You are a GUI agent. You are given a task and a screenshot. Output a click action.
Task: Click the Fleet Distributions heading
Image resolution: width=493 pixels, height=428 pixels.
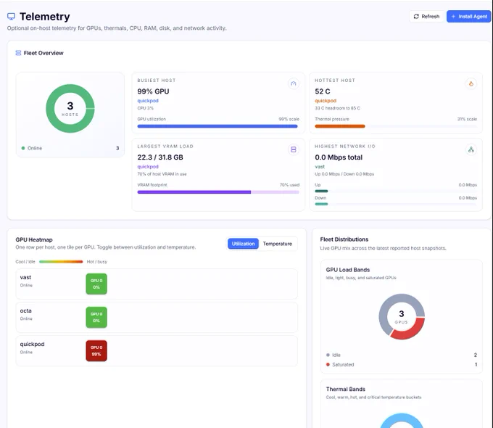344,239
